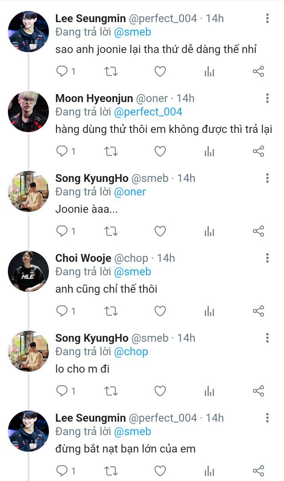Share Choi Wooje's tweet
Screen dimensions: 284x481
point(258,311)
